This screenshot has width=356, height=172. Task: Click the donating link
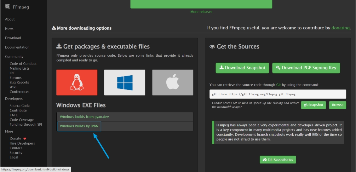click(x=340, y=28)
